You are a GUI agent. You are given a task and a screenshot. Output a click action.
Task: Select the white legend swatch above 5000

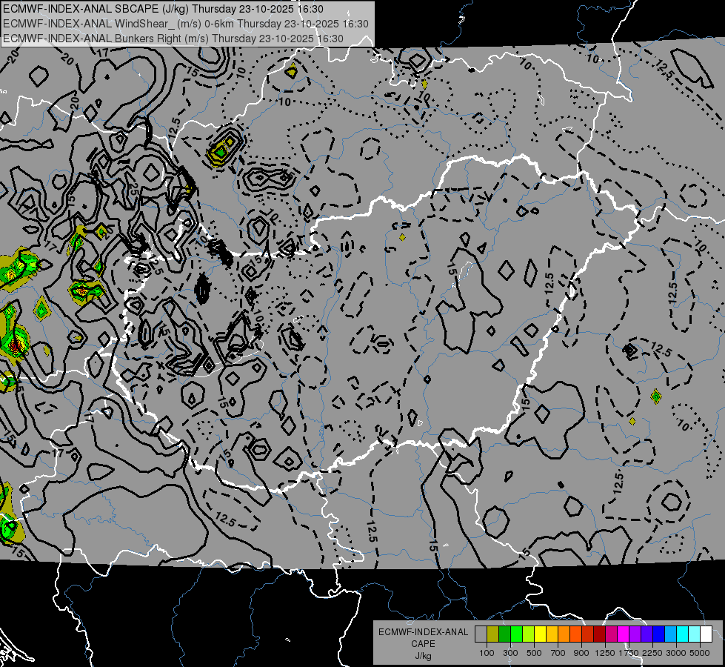click(706, 634)
